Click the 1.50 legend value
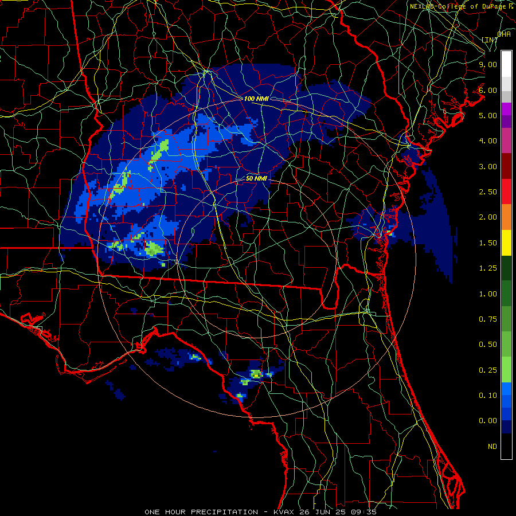 (x=488, y=243)
